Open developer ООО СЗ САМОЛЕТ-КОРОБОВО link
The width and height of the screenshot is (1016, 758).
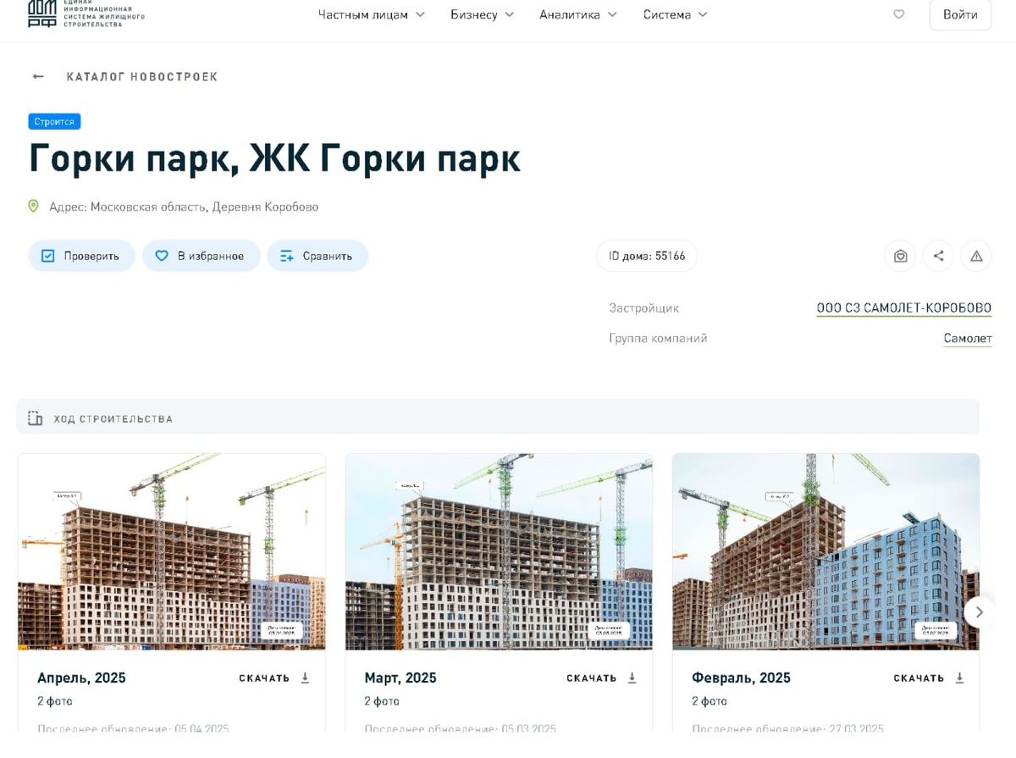click(x=904, y=308)
